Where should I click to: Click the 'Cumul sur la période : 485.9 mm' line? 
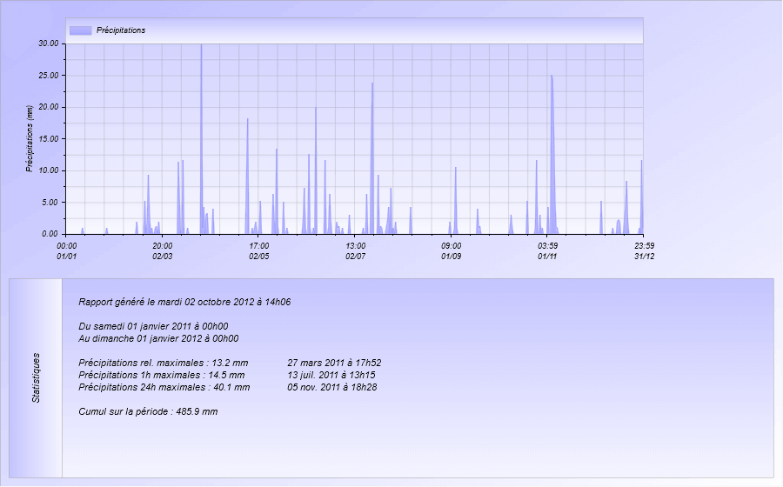(148, 411)
